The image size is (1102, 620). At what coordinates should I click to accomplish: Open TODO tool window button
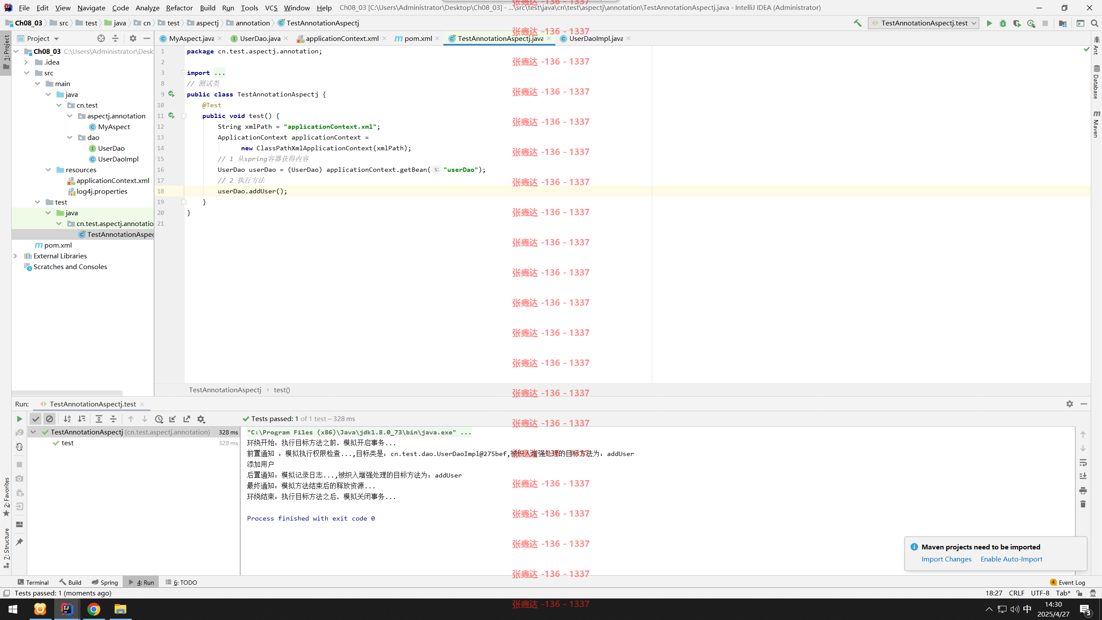181,582
